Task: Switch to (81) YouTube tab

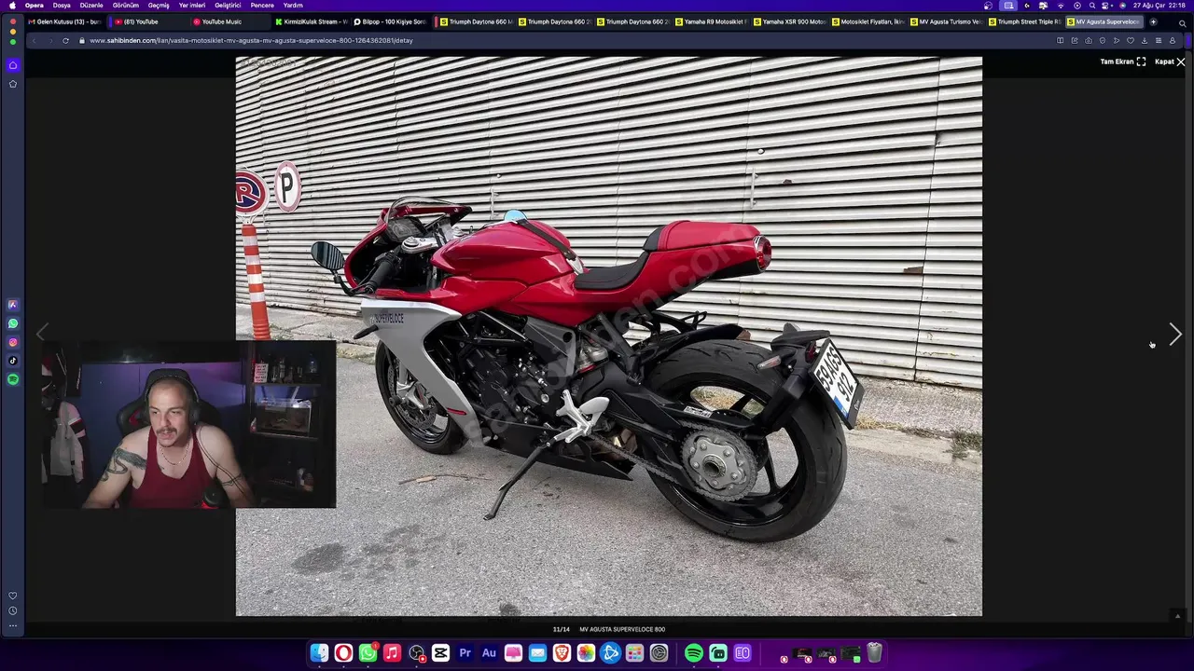Action: (x=147, y=21)
